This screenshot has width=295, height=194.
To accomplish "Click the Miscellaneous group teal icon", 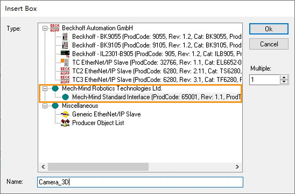I will 55,106.
